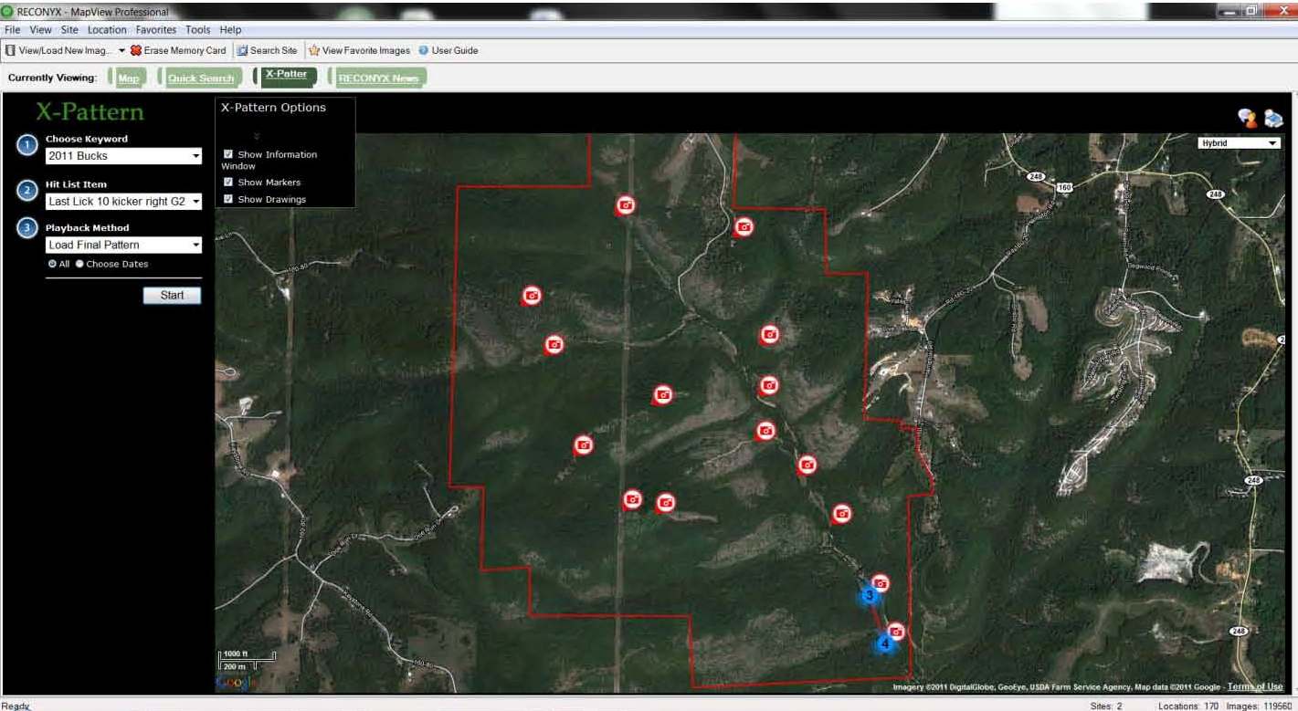The height and width of the screenshot is (711, 1298).
Task: Open the Playback Method dropdown
Action: pyautogui.click(x=123, y=245)
